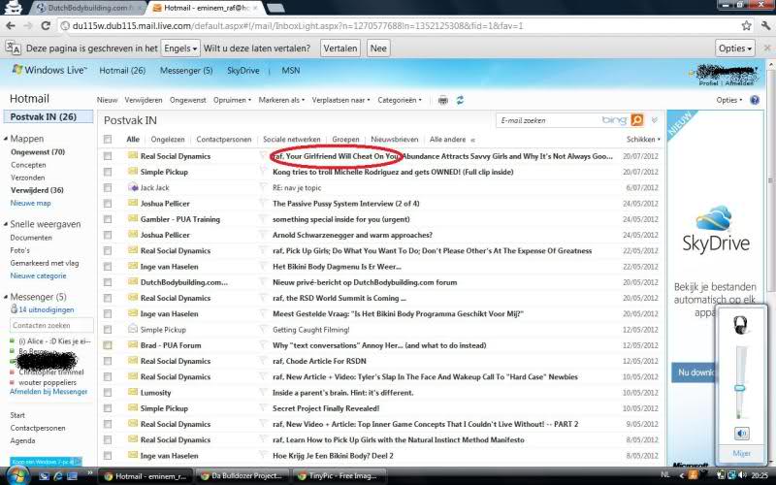Click envelope icon of the Lumosity email

point(133,392)
